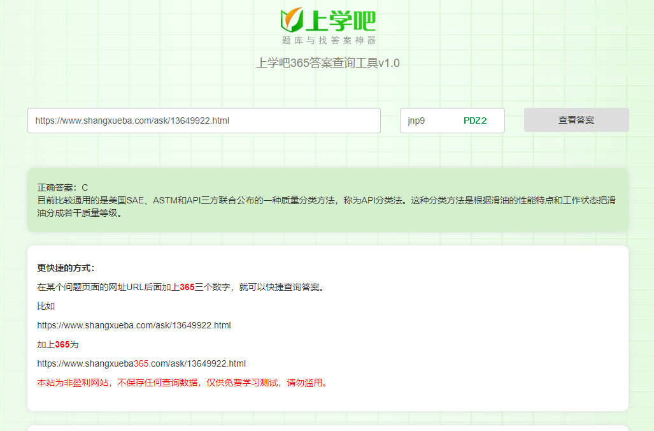The image size is (654, 431).
Task: Click the white panel at the page bottom
Action: pos(327,428)
